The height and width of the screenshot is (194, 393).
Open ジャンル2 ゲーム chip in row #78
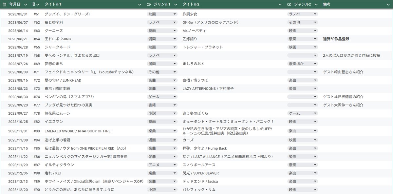click(x=303, y=113)
